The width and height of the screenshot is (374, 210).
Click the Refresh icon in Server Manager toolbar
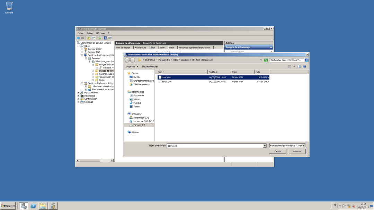click(109, 38)
